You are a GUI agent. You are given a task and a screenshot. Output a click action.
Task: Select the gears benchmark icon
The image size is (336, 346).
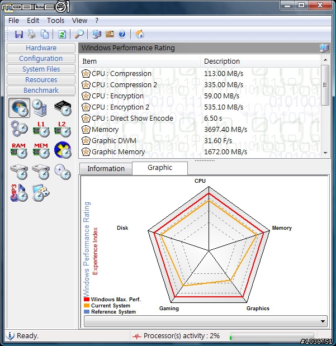pyautogui.click(x=19, y=129)
